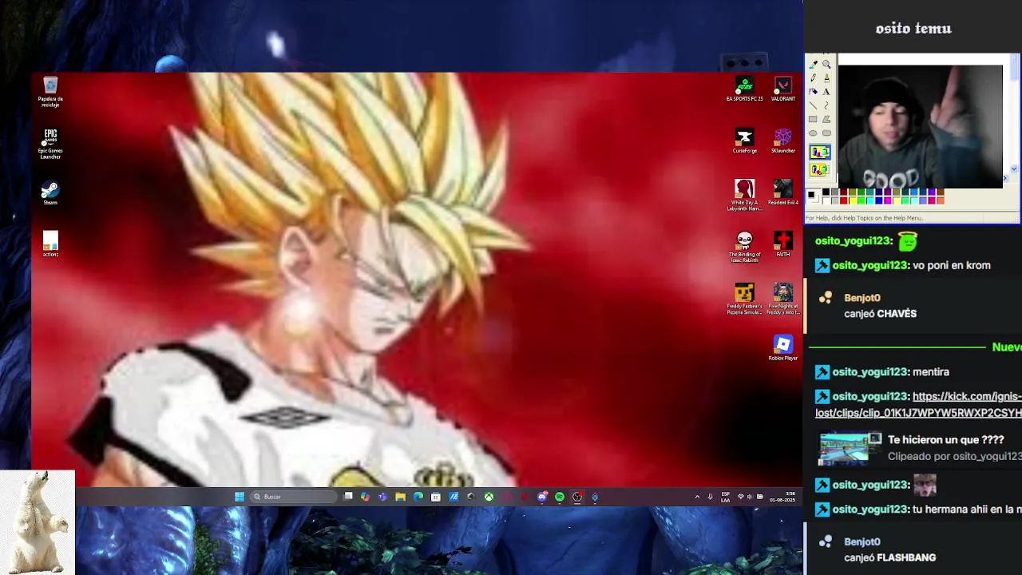1022x575 pixels.
Task: Open the EA SPORTS FC 25 shortcut
Action: (x=744, y=89)
